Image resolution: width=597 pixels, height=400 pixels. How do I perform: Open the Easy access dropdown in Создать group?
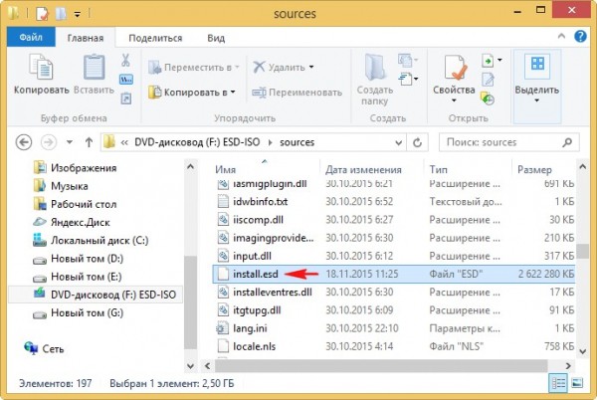click(409, 80)
